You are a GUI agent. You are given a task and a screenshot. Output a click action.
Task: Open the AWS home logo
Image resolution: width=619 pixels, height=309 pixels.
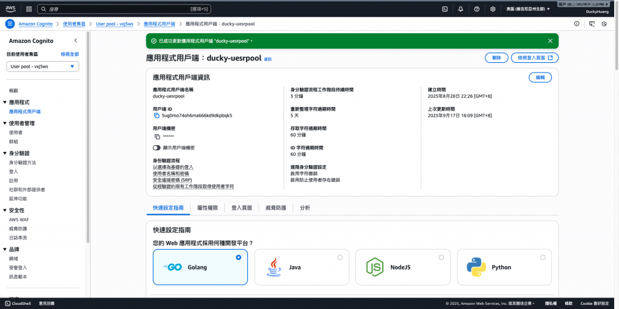click(10, 8)
